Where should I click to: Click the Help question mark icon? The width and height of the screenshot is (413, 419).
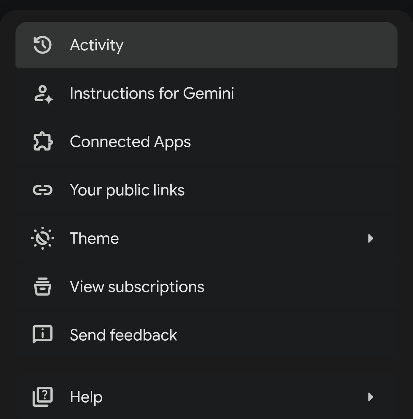tap(43, 397)
